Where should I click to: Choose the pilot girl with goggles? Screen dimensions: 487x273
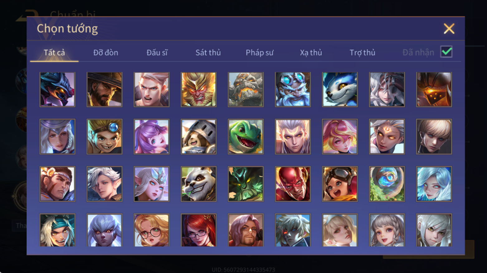pos(340,184)
